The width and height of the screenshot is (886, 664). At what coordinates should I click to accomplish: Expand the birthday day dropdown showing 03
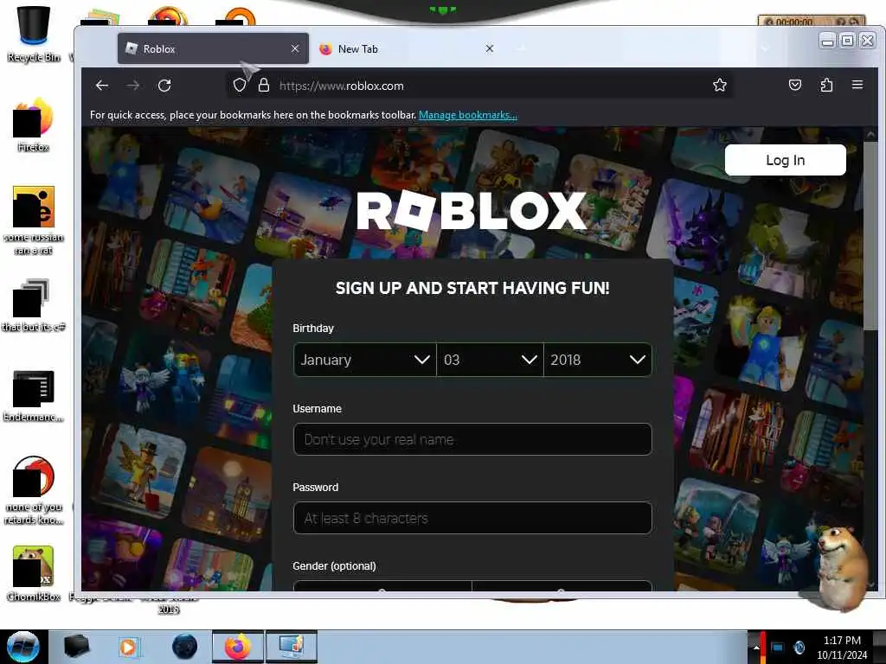coord(490,360)
